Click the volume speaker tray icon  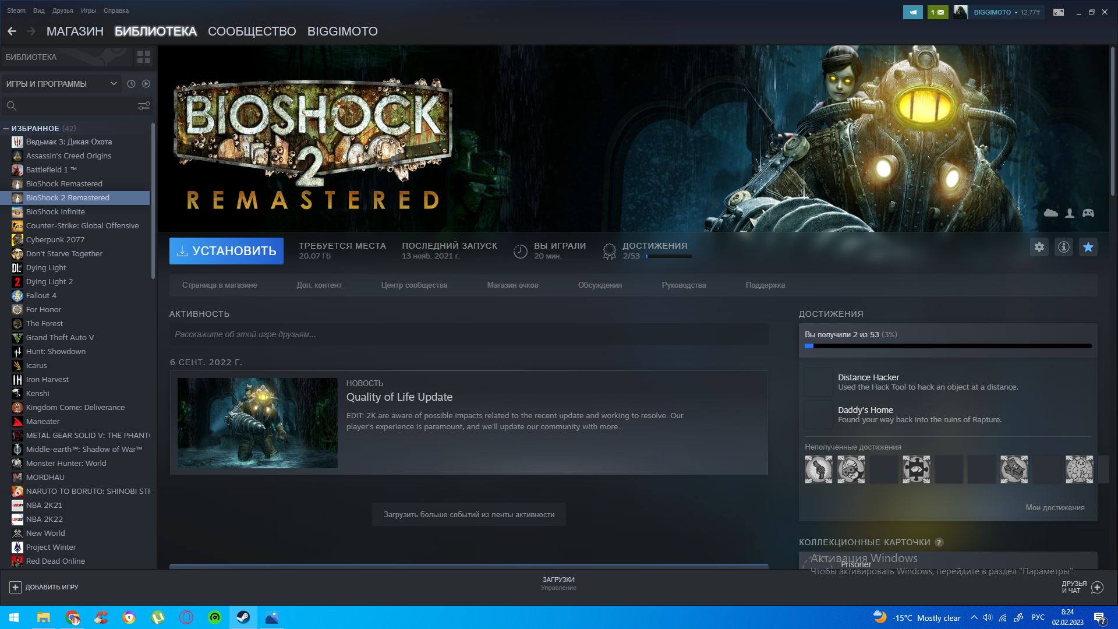tap(988, 618)
